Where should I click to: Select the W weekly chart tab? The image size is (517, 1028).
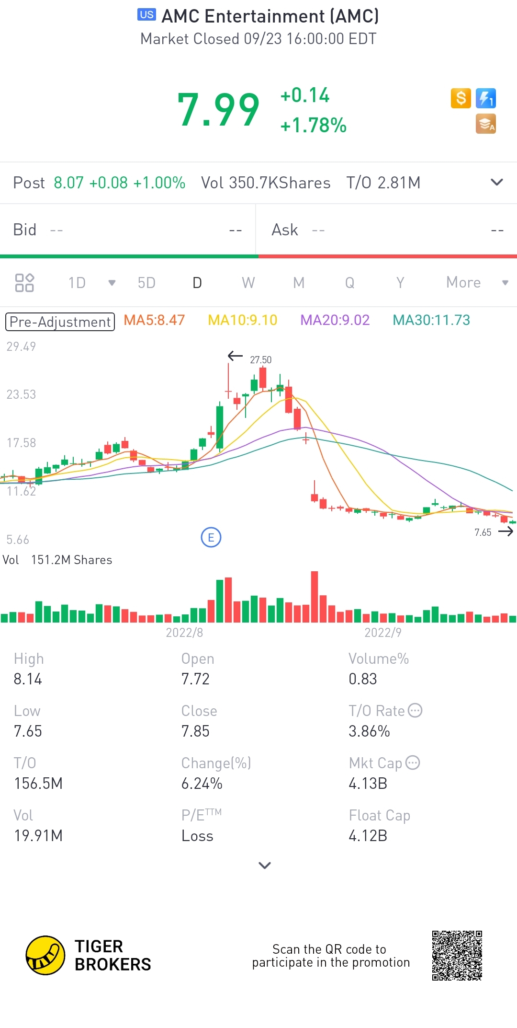(248, 283)
